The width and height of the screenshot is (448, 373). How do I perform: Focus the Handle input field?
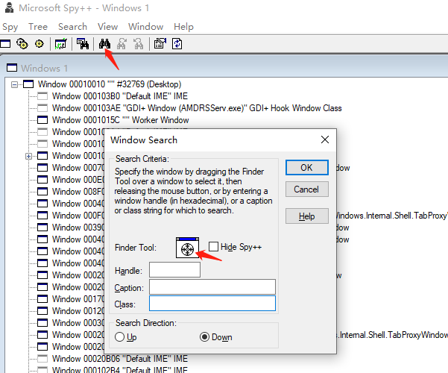tap(174, 269)
